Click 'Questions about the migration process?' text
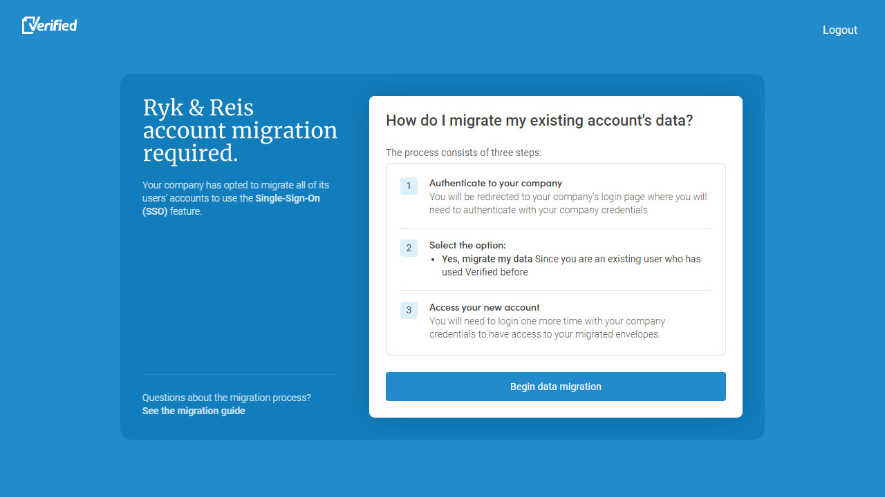 (x=227, y=398)
